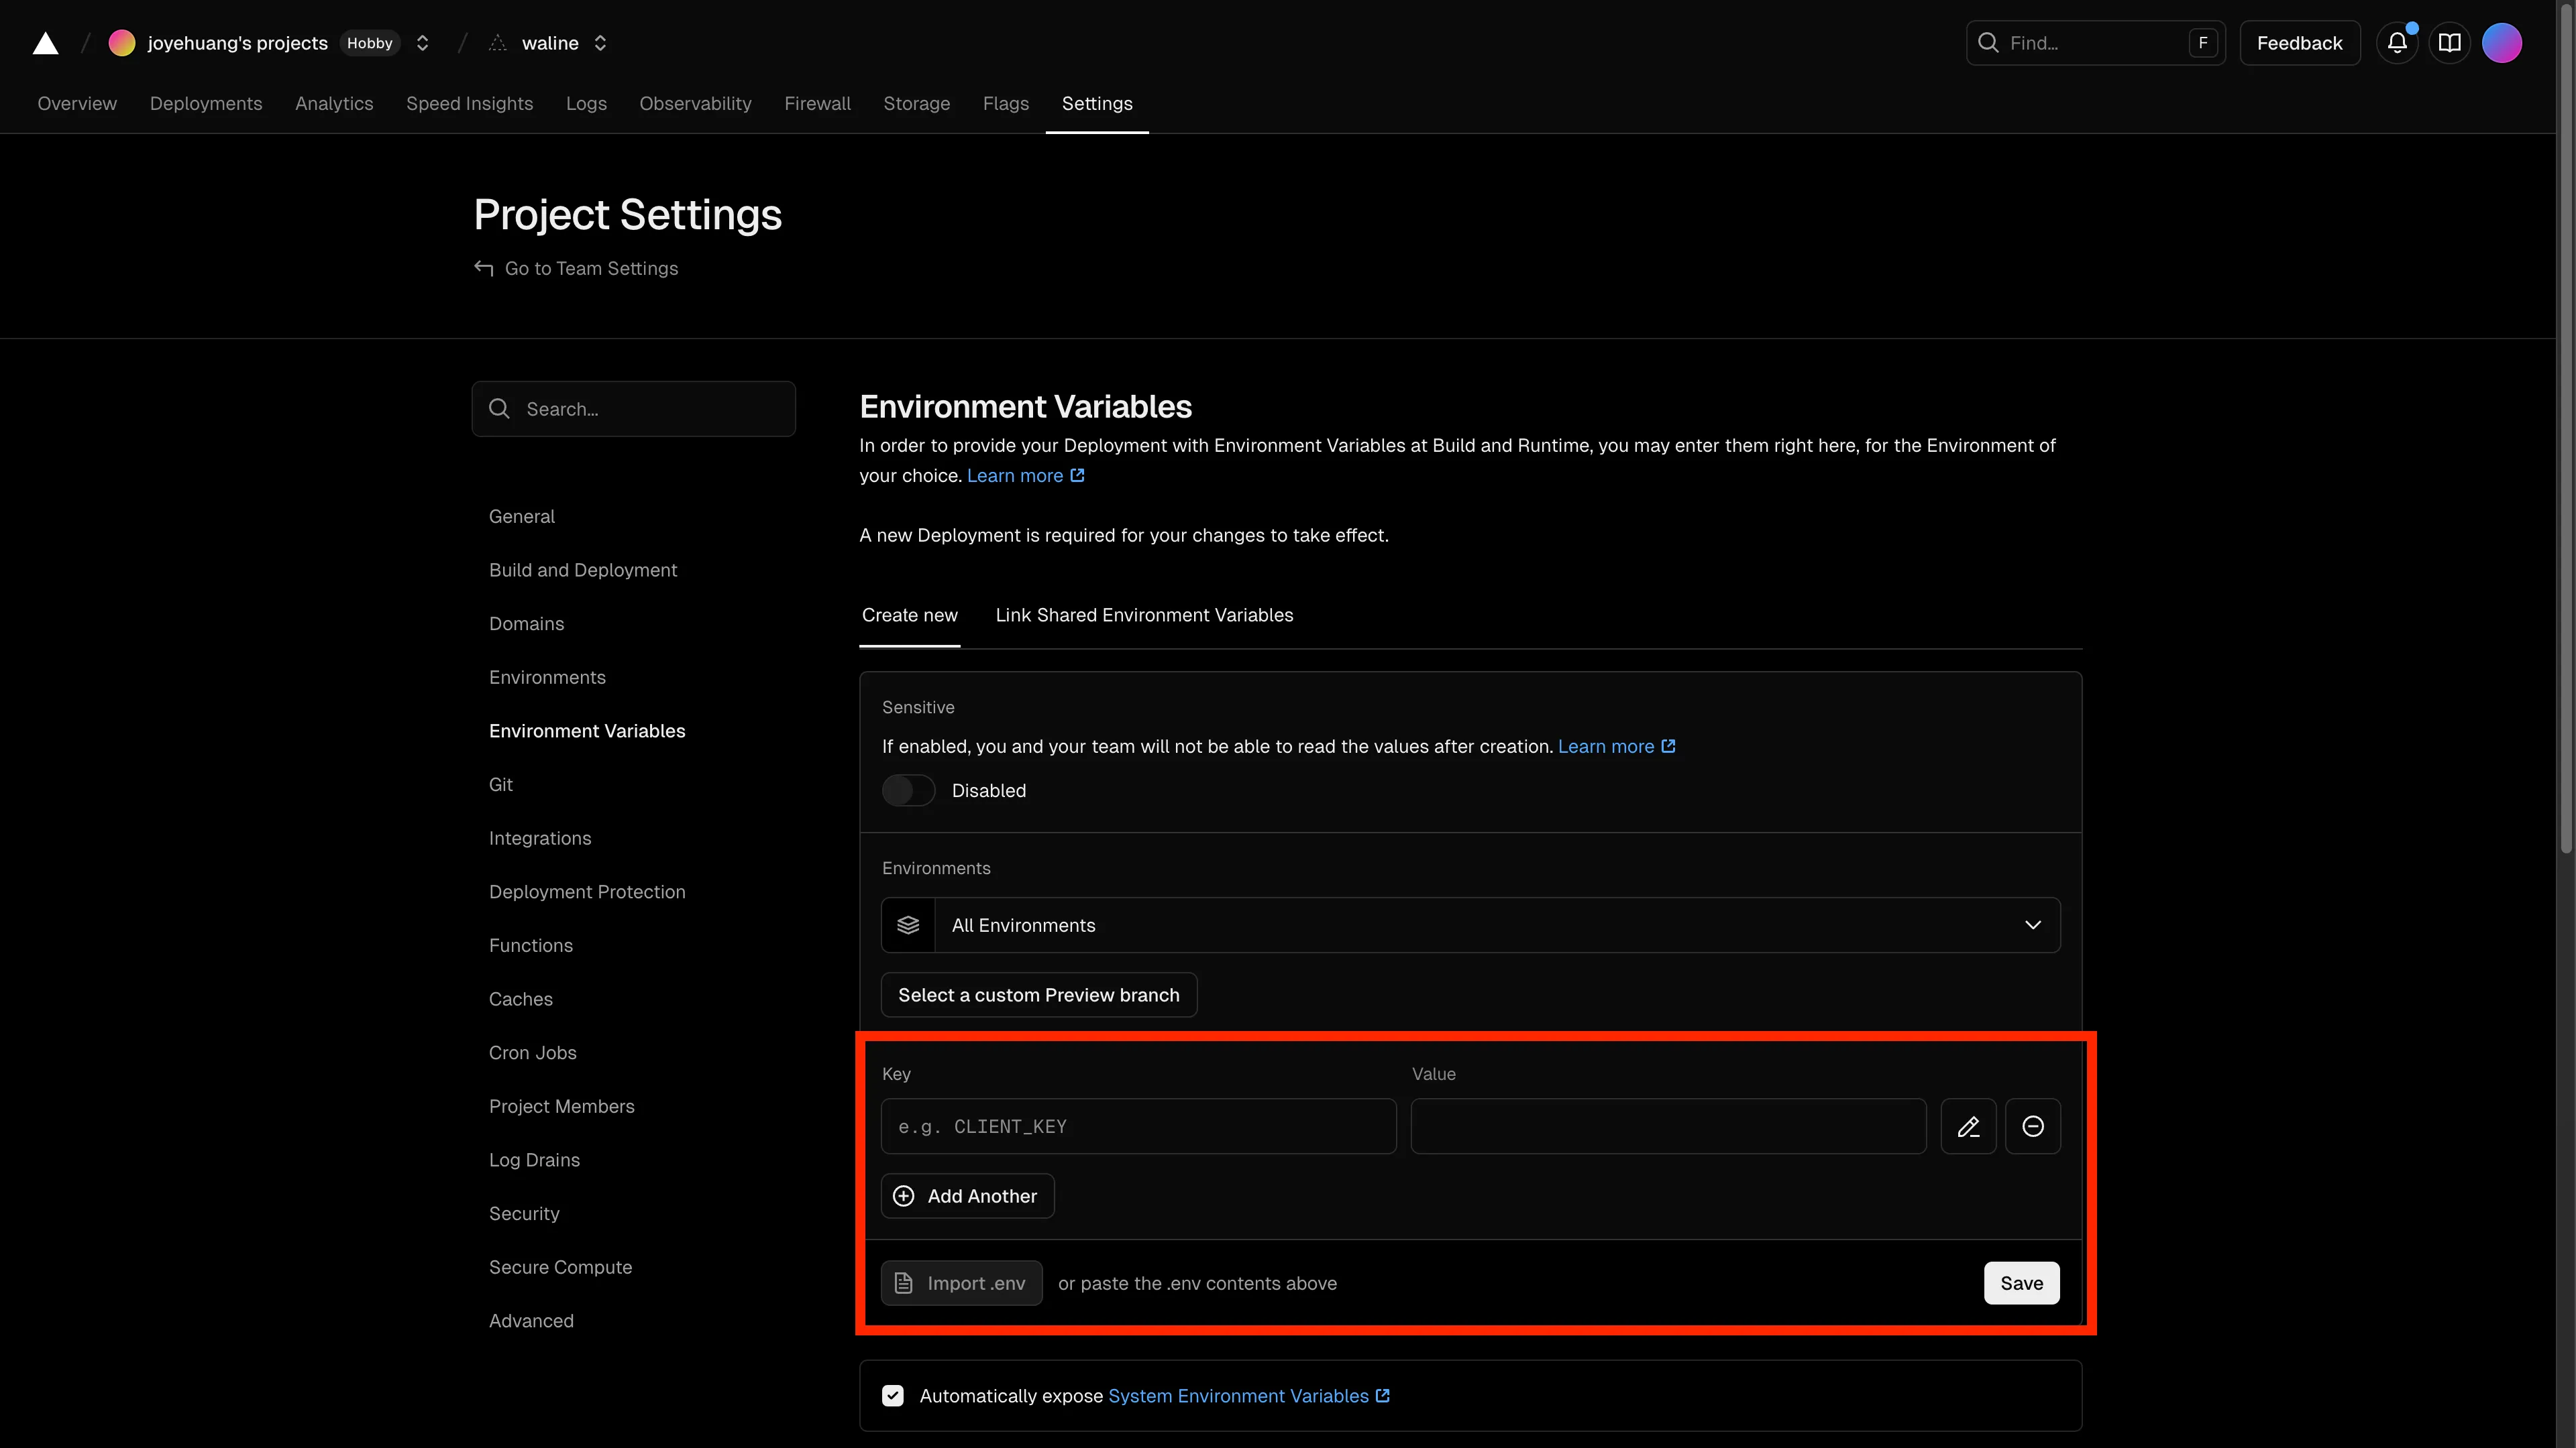This screenshot has height=1448, width=2576.
Task: Open the Deployments tab
Action: tap(205, 104)
